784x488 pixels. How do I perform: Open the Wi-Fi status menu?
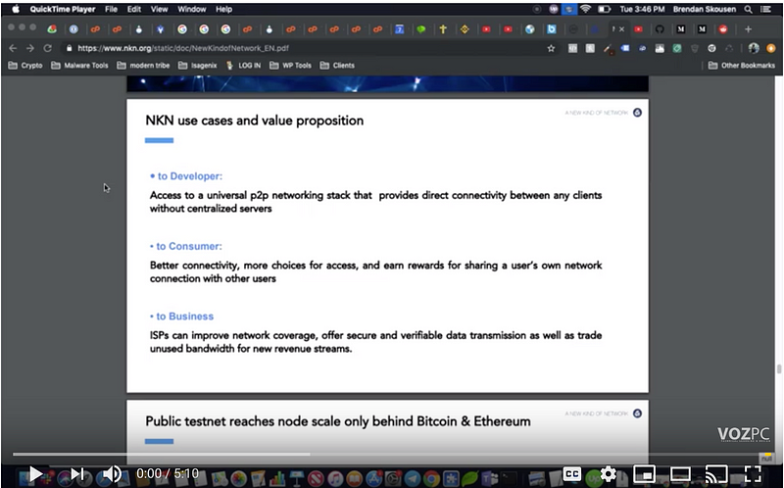coord(585,9)
